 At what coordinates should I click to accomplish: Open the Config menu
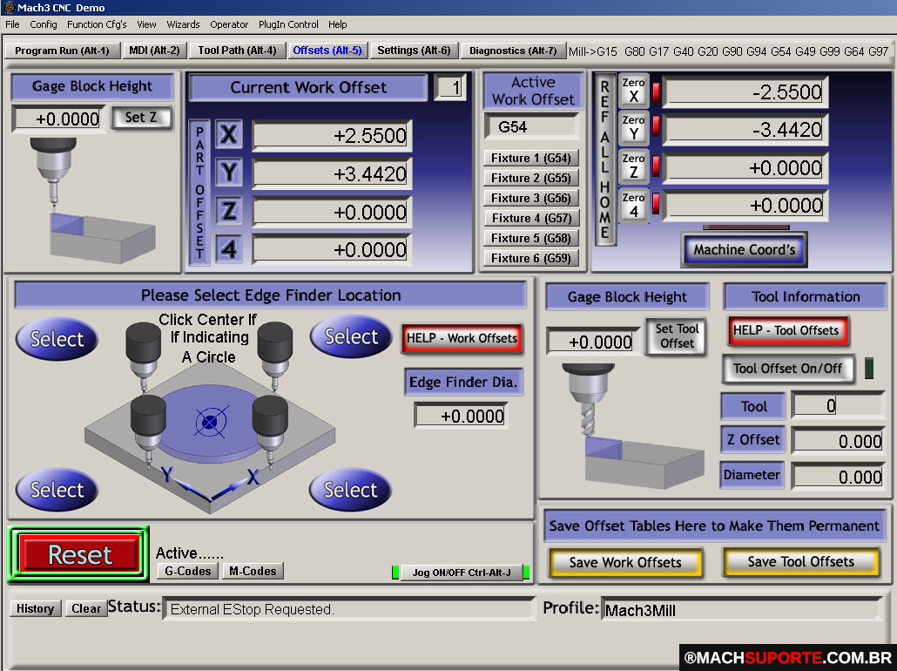44,24
